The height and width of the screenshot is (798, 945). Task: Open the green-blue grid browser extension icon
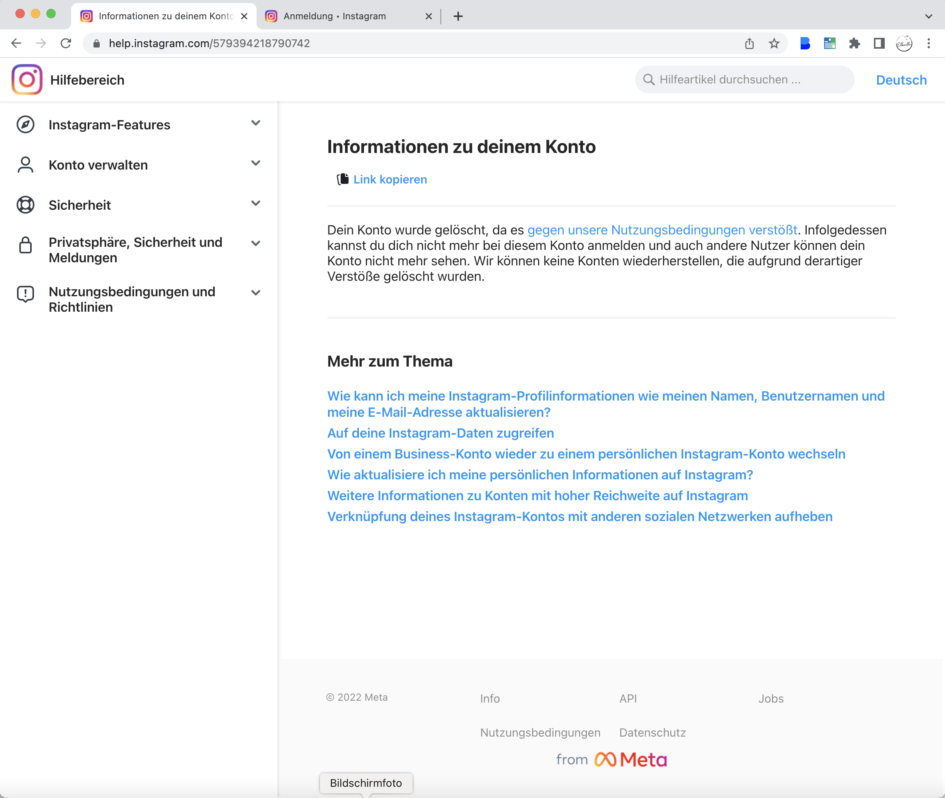point(829,43)
